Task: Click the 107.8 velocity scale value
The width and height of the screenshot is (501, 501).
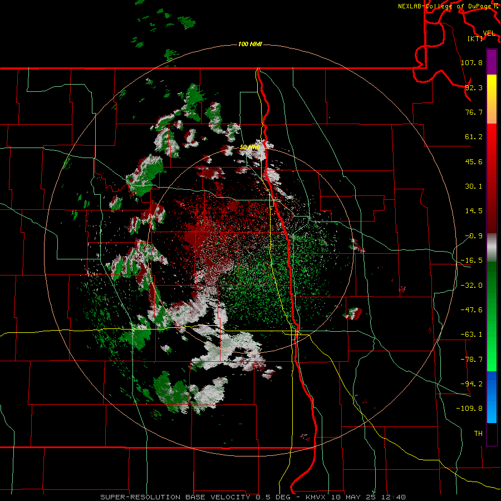Action: [471, 62]
